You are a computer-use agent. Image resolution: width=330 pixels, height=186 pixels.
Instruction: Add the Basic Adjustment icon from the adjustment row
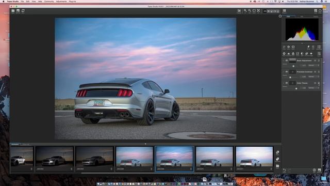tap(284, 54)
